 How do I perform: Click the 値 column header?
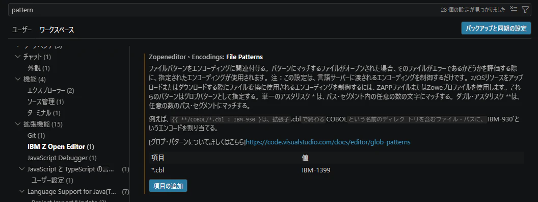tap(305, 158)
